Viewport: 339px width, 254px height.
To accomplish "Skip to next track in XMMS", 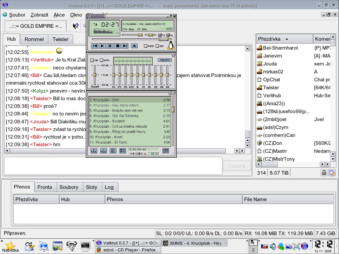I will coord(125,46).
